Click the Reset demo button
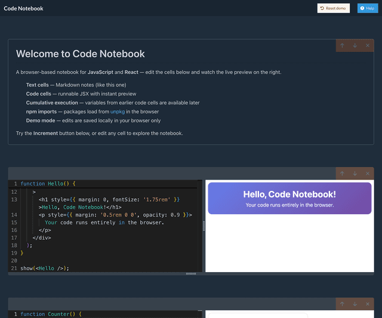382x318 pixels. 333,8
